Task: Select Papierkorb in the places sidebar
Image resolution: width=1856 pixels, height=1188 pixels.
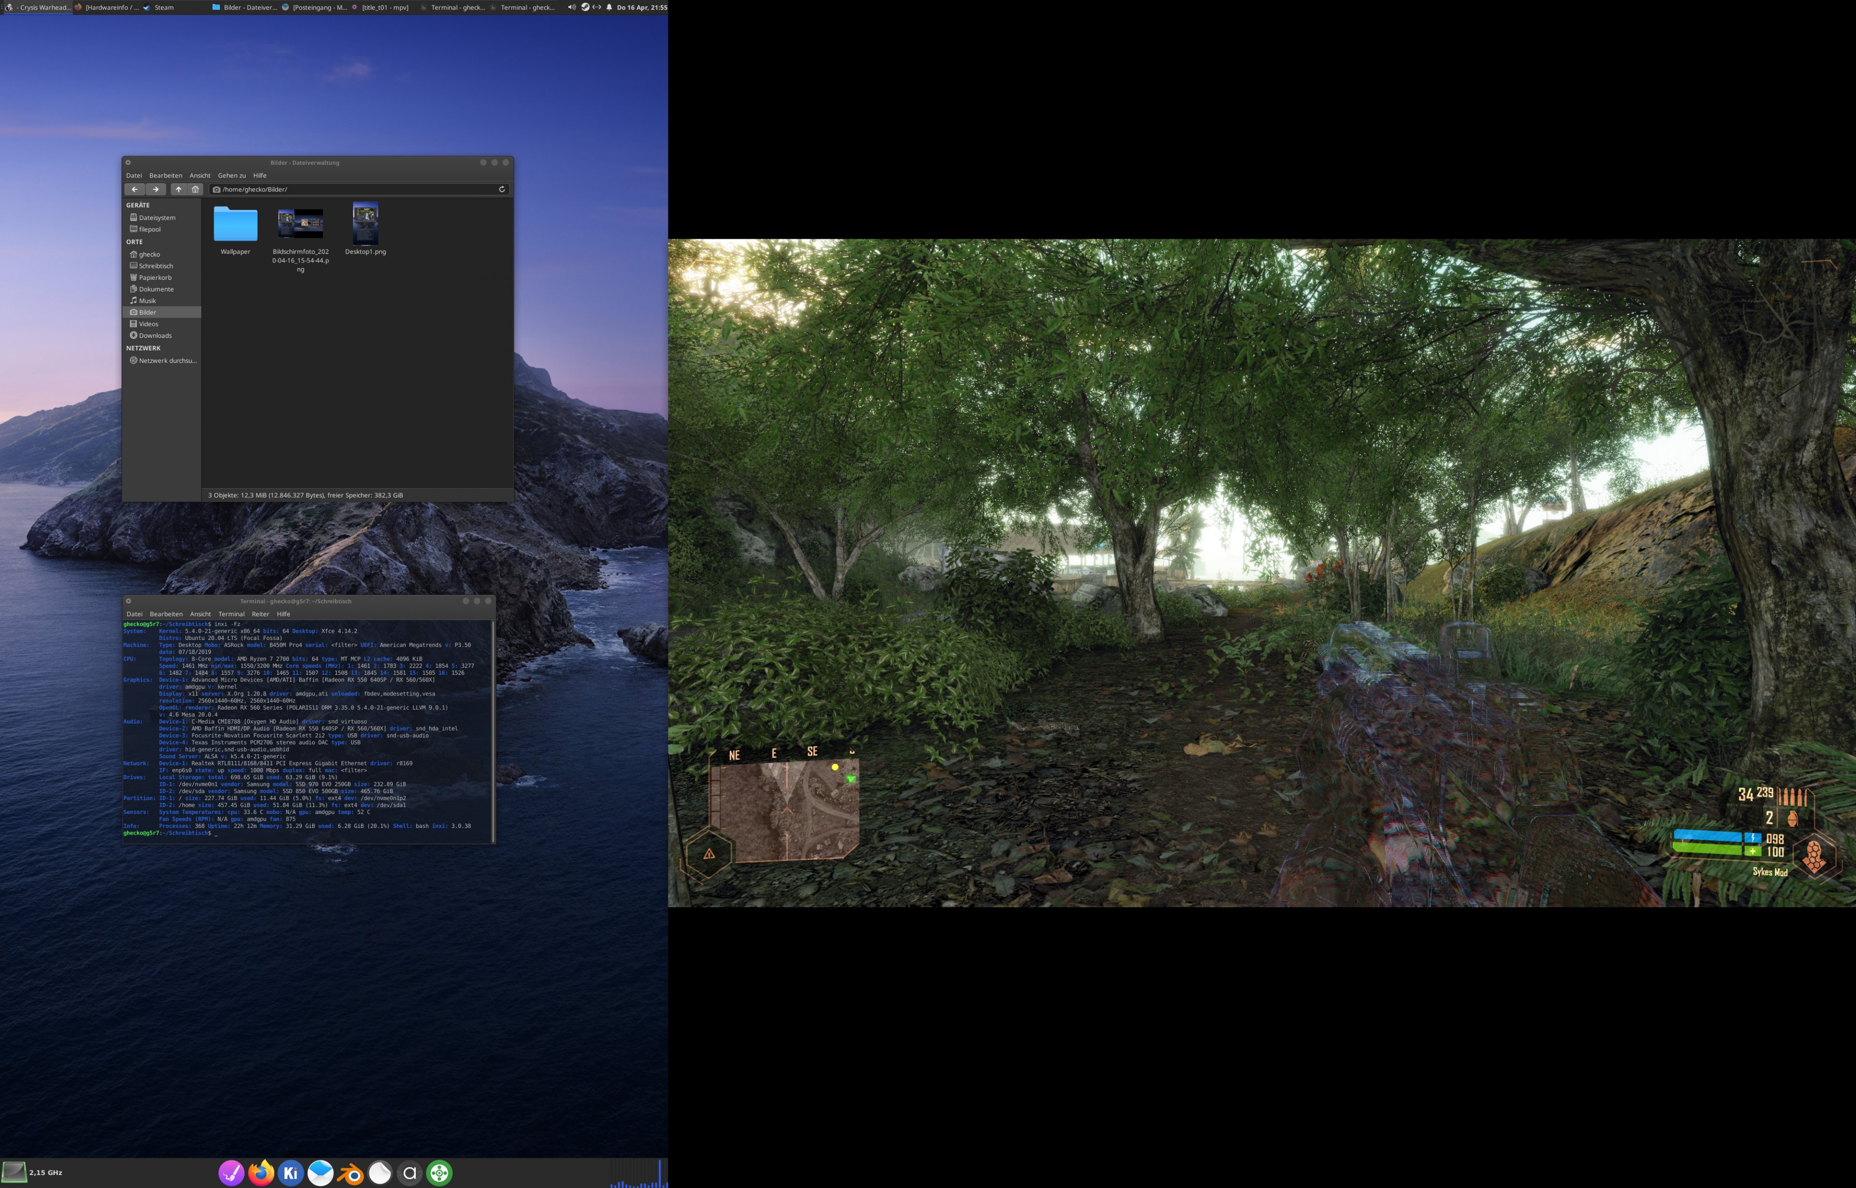Action: pos(155,278)
